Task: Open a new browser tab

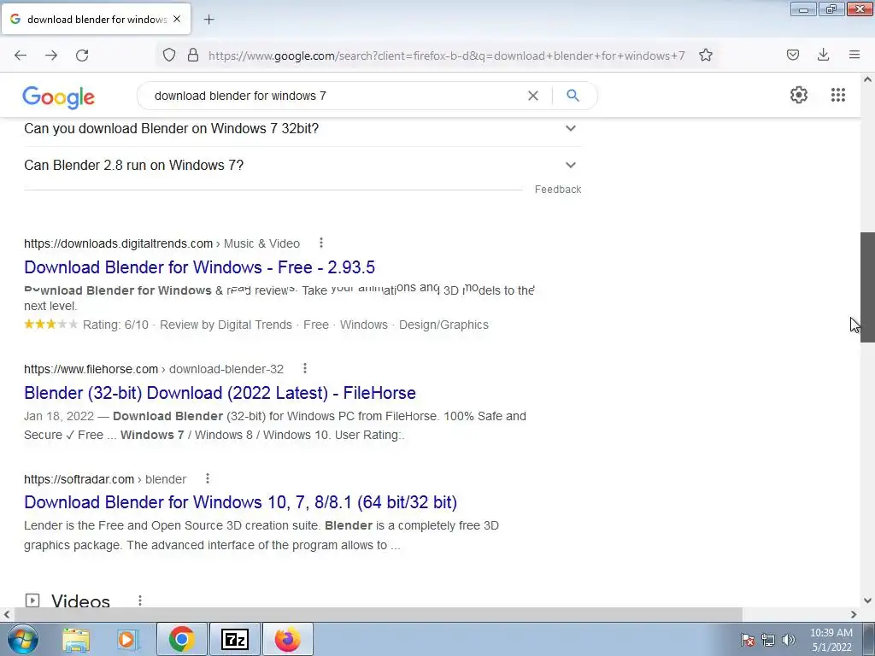Action: [208, 20]
